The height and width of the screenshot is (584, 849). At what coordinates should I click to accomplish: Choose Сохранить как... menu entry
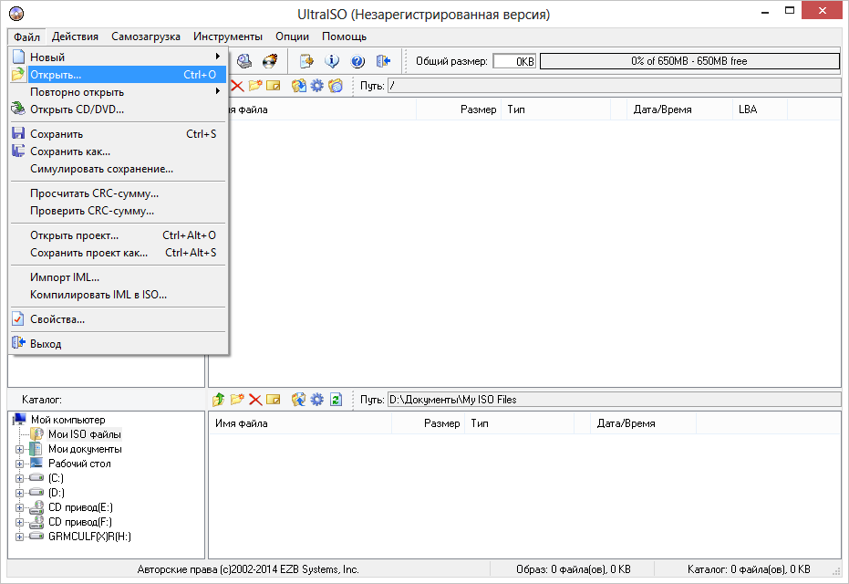pos(118,151)
